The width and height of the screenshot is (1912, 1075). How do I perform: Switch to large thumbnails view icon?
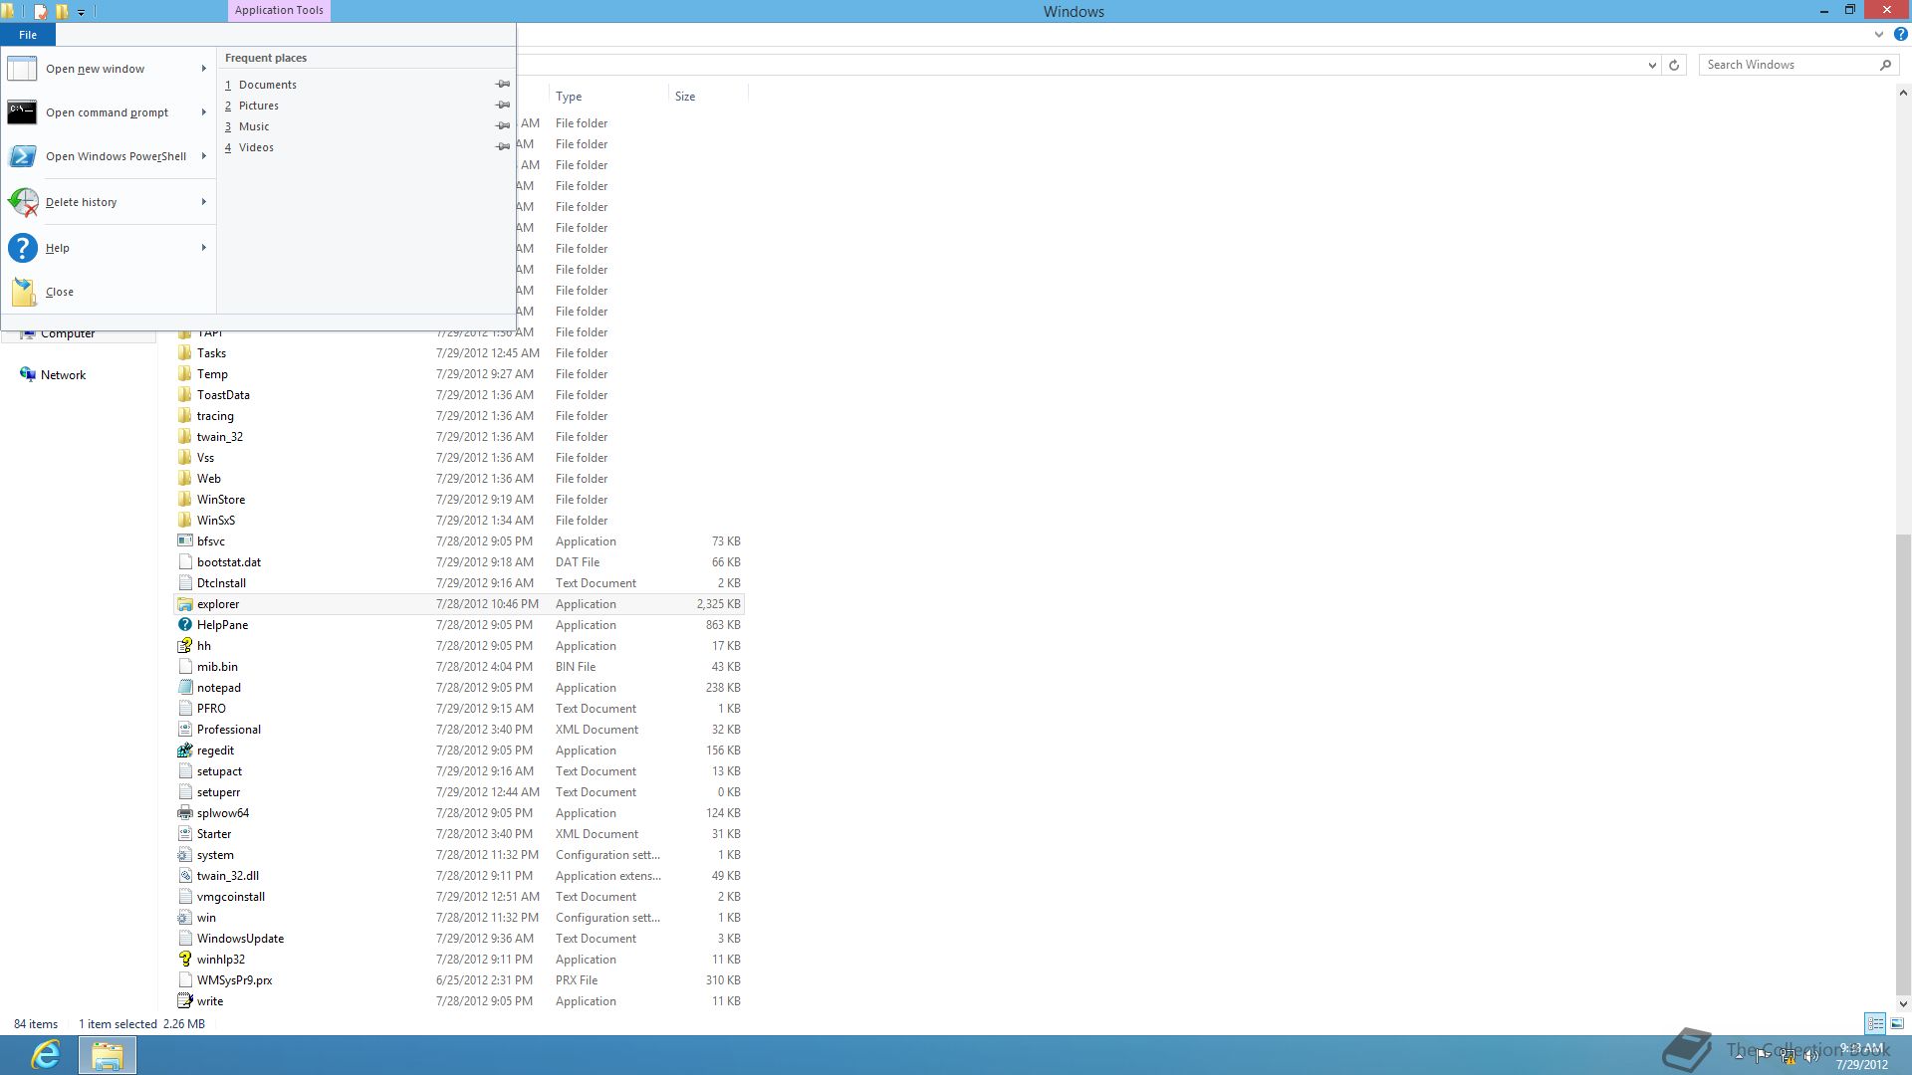[x=1897, y=1023]
